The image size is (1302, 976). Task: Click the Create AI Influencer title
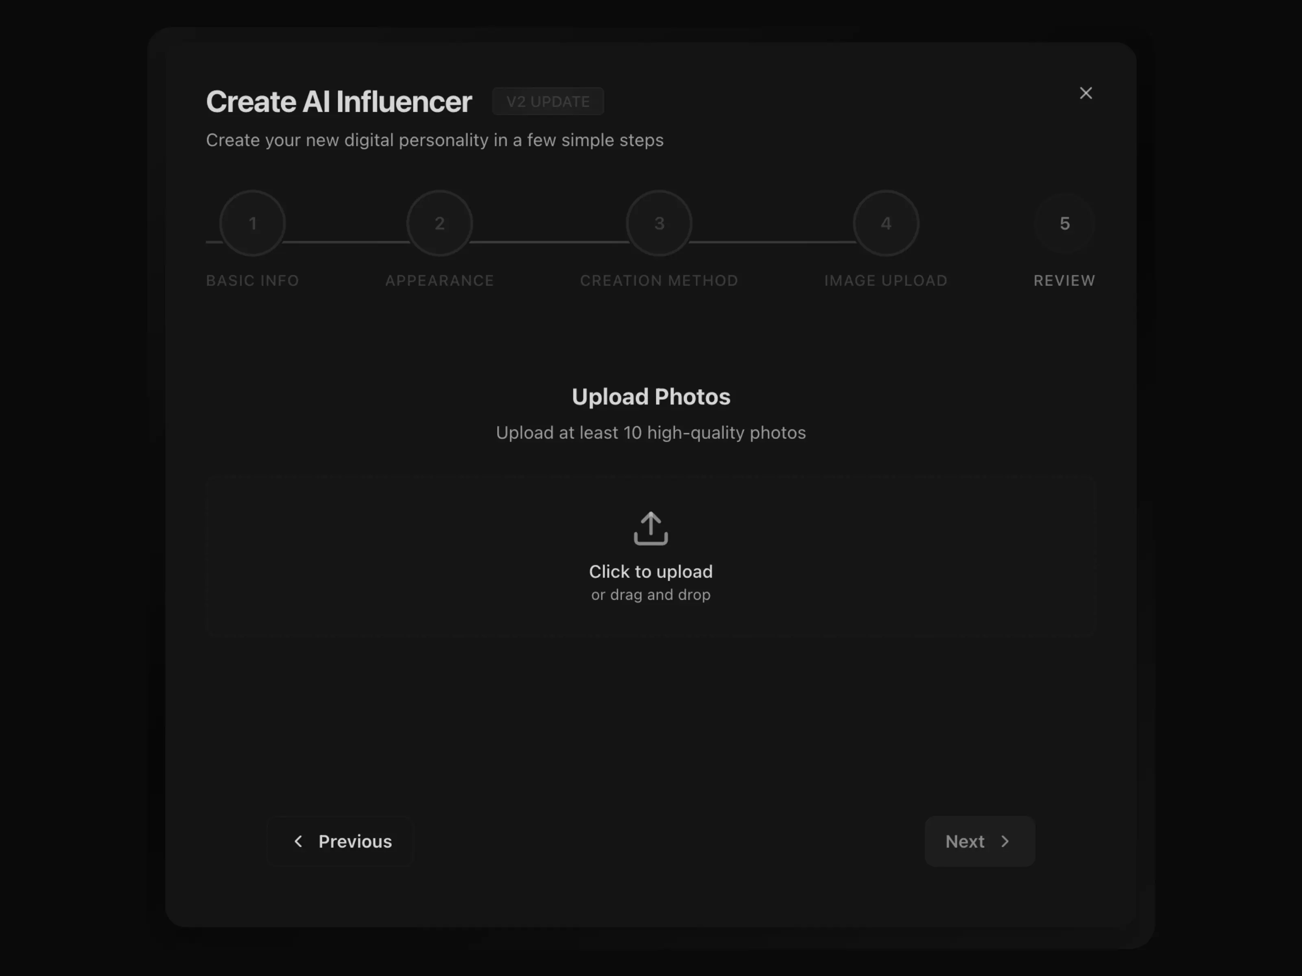[339, 100]
